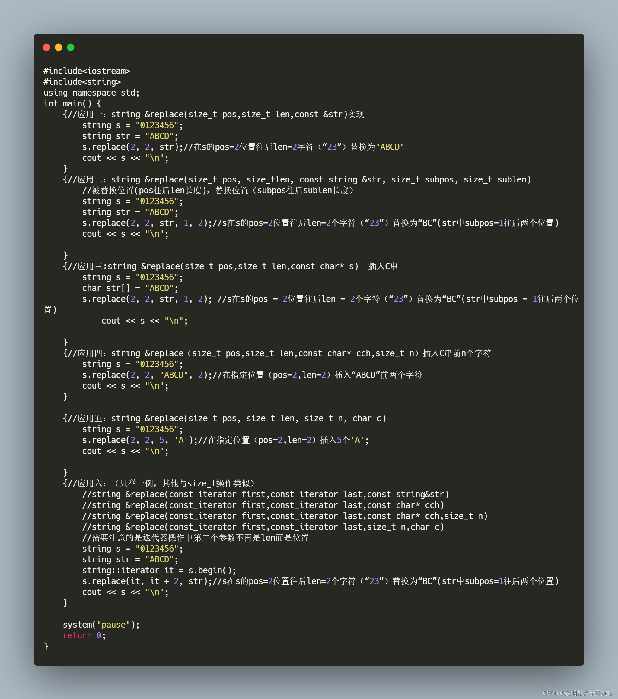Select the #include<string> line

pos(82,82)
